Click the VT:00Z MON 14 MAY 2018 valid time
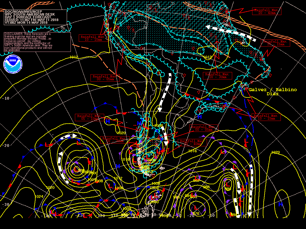 pyautogui.click(x=26, y=23)
